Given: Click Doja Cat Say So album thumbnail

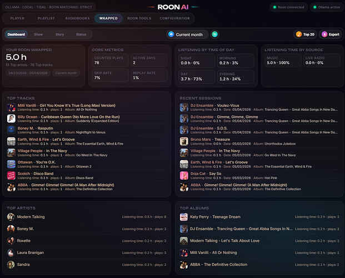Looking at the screenshot, I should tap(184, 176).
